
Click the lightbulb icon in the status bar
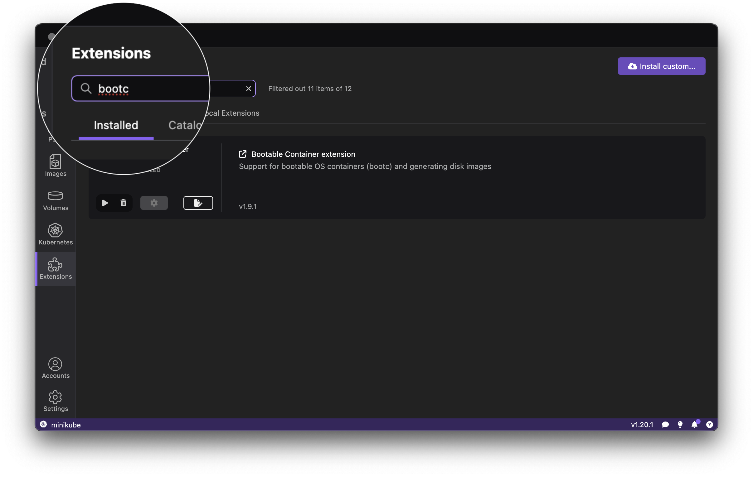pos(680,425)
